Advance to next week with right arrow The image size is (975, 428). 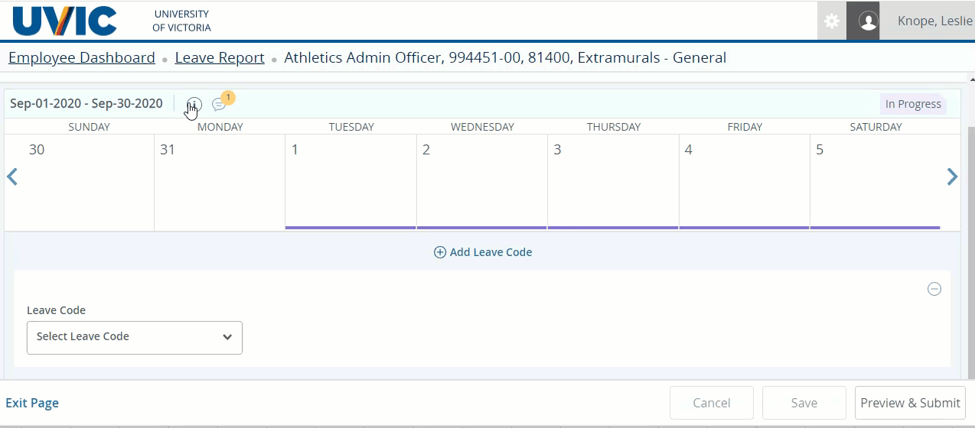[952, 177]
